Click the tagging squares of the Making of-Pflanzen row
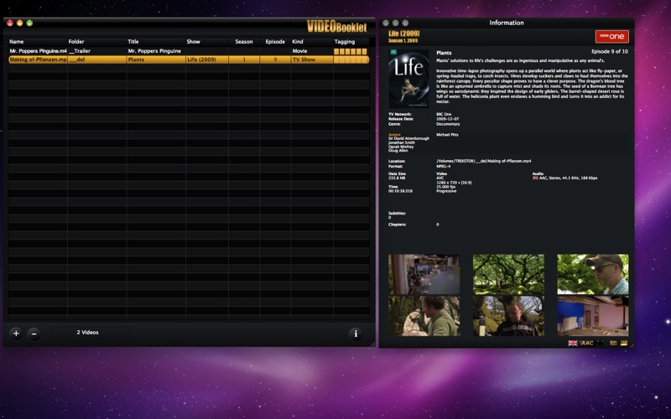Image resolution: width=671 pixels, height=419 pixels. coord(351,59)
